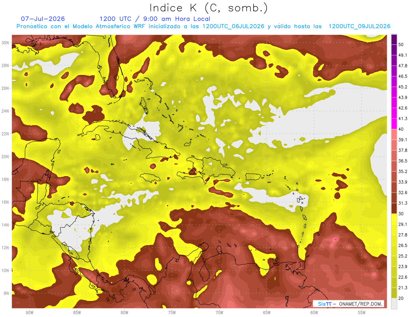
Task: Click the '10N' latitude label
Action: [5, 270]
